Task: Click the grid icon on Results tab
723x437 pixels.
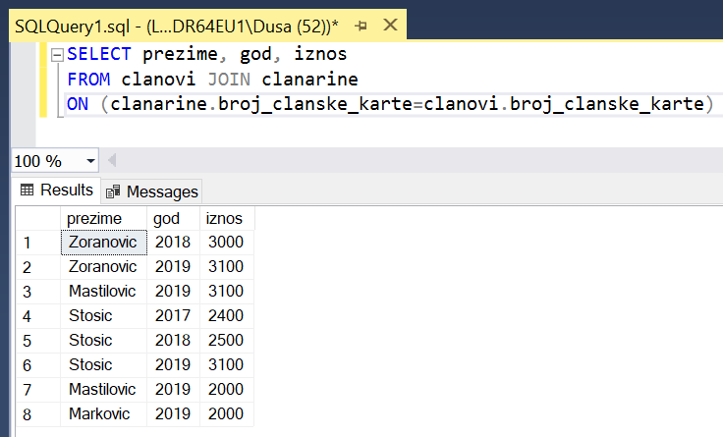Action: 27,191
